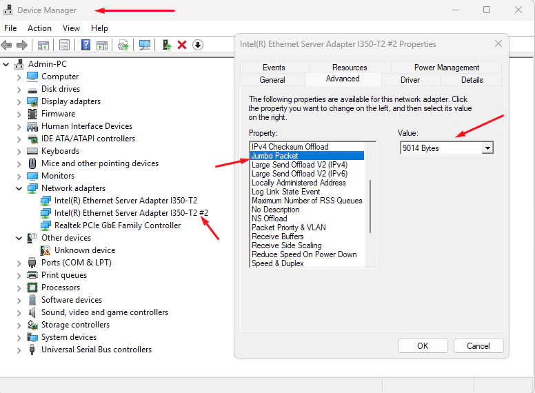Click the Firmware chip icon

click(32, 114)
